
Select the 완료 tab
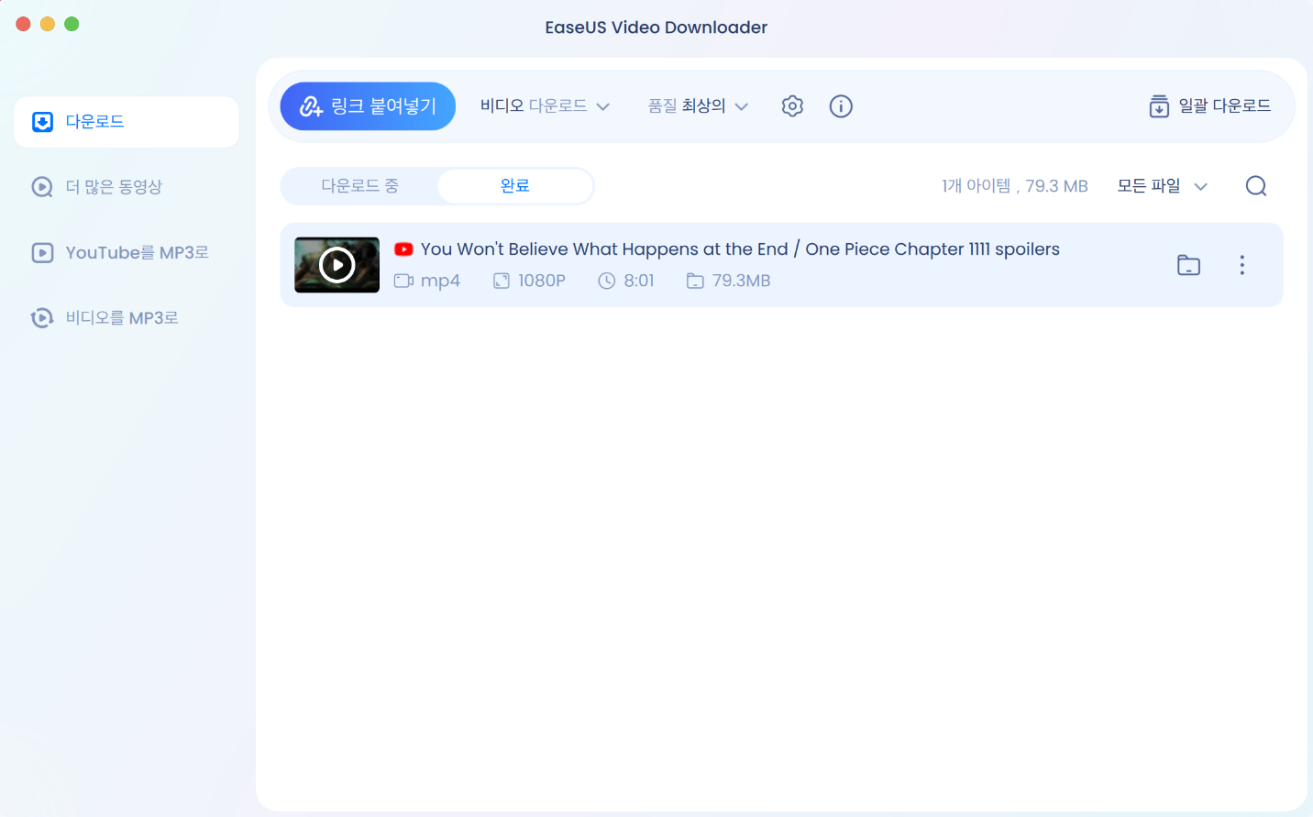pyautogui.click(x=514, y=186)
